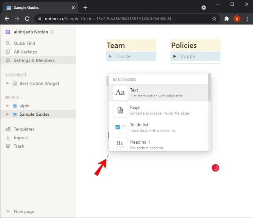Click the WORKSPACE section label

[x=16, y=75]
